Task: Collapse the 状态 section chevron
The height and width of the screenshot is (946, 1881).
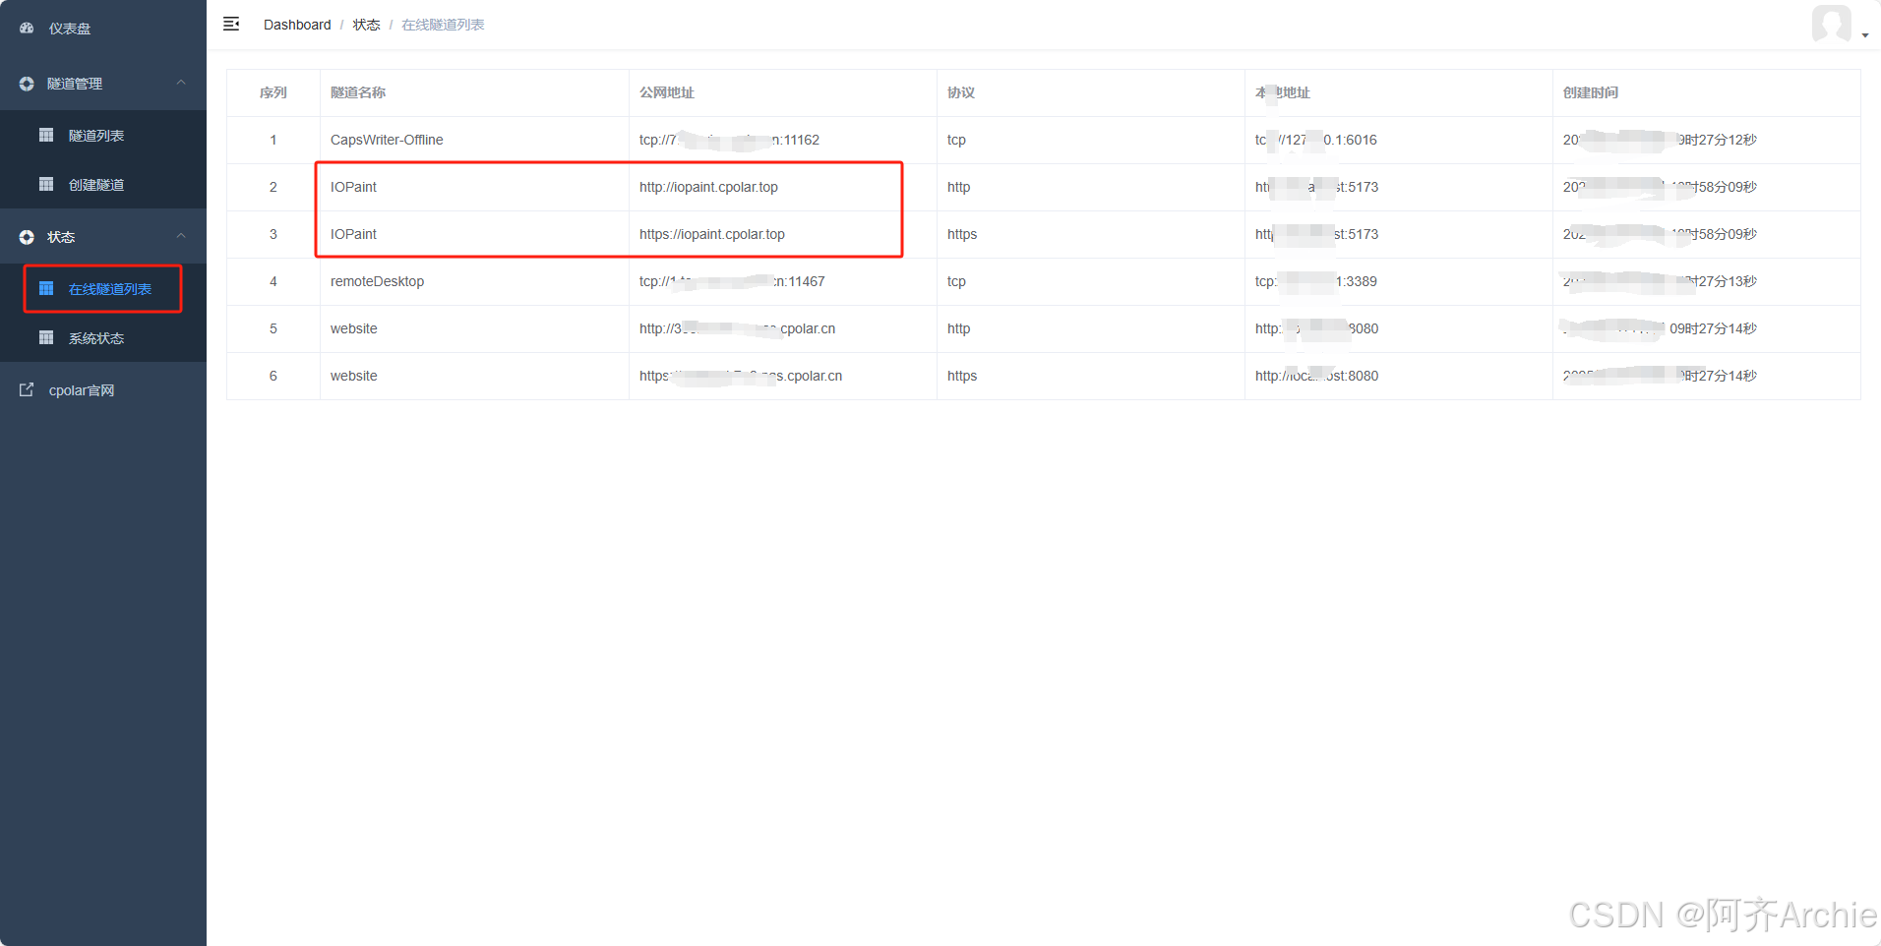Action: [181, 236]
